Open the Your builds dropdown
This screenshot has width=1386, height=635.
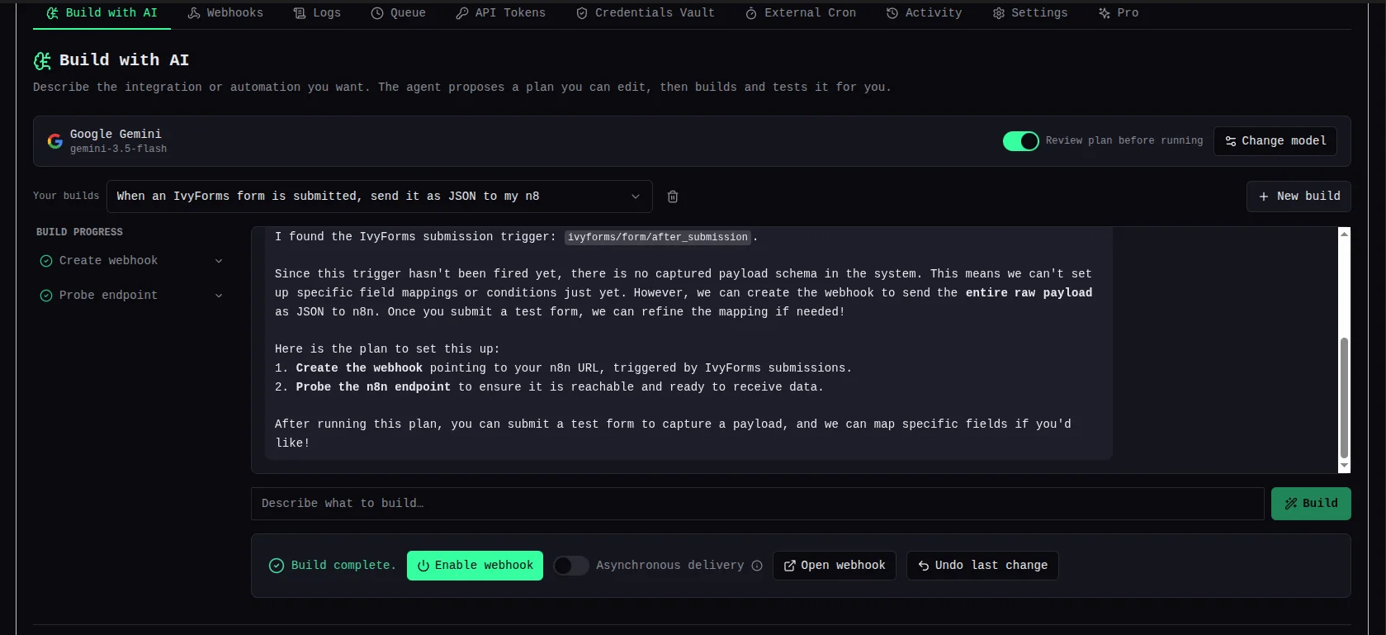(379, 197)
